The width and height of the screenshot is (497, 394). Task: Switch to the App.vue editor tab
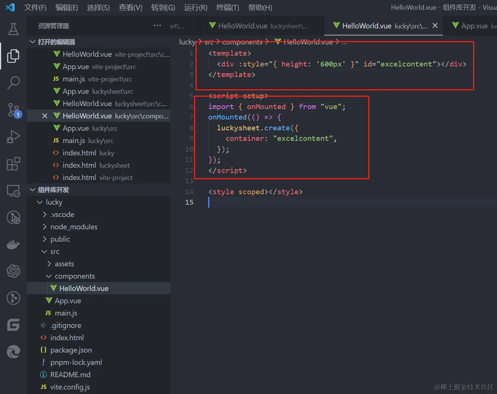click(470, 26)
